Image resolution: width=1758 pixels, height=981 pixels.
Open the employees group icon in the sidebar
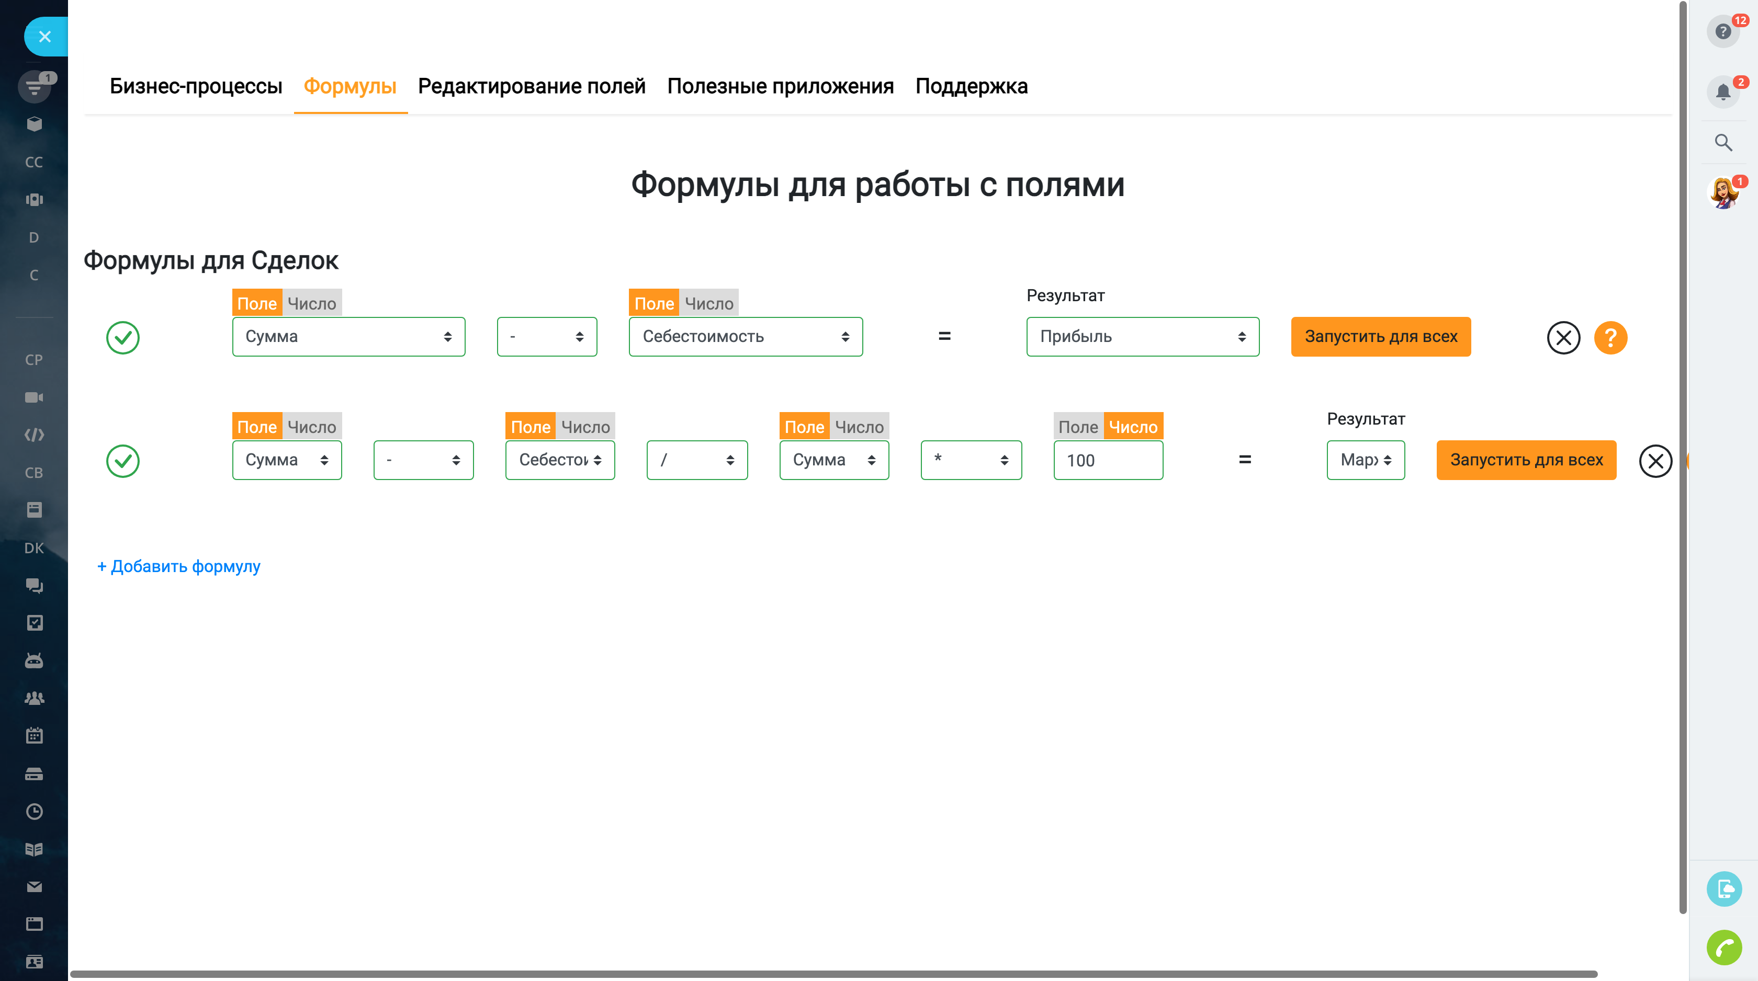coord(34,698)
